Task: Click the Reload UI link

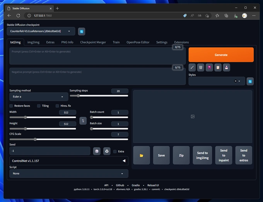Action: click(x=153, y=185)
